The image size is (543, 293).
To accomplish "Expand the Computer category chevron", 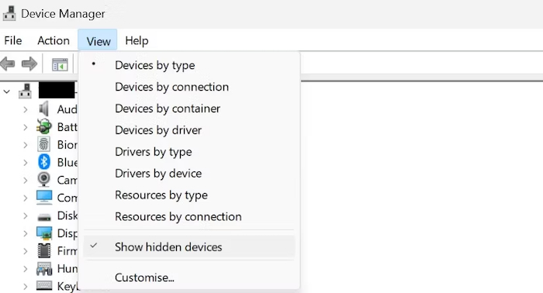I will pos(26,198).
